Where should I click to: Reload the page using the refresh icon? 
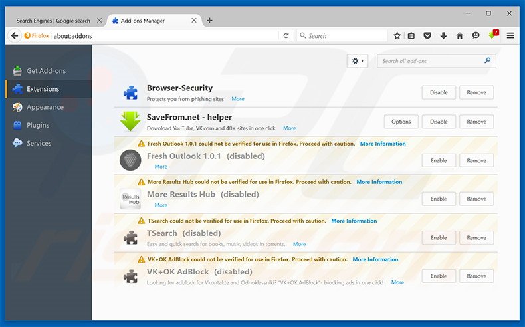tap(286, 35)
